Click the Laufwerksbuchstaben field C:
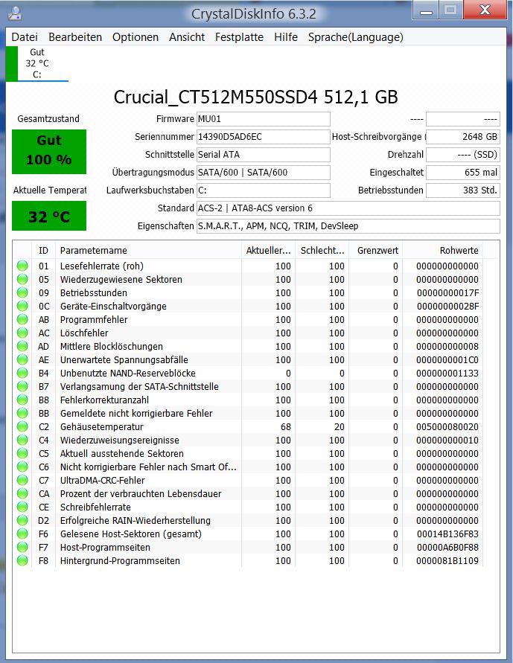This screenshot has width=513, height=663. click(x=263, y=190)
